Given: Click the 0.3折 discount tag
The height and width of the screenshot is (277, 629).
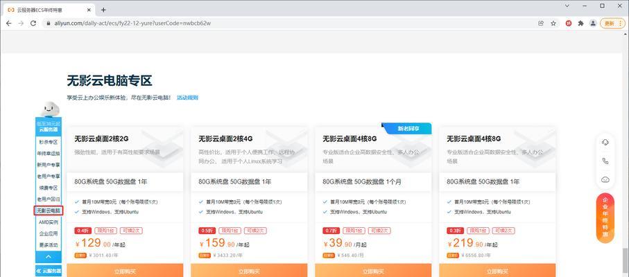Looking at the screenshot, I should [x=456, y=231].
